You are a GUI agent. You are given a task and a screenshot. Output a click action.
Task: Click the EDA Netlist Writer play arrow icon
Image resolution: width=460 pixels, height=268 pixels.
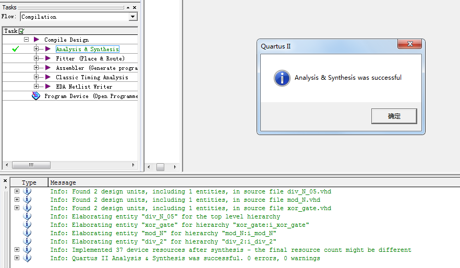pos(48,87)
